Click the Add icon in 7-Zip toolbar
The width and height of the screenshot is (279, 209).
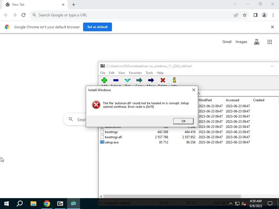tap(104, 80)
